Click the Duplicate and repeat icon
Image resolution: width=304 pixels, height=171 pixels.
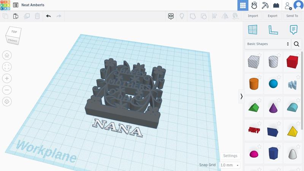pyautogui.click(x=27, y=16)
